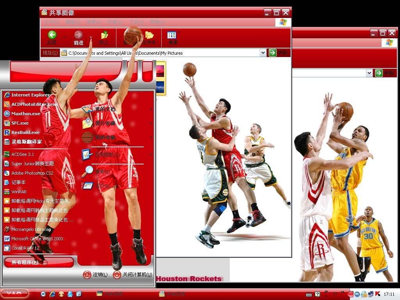Open Internet Explorer quick launch icon

[52, 294]
